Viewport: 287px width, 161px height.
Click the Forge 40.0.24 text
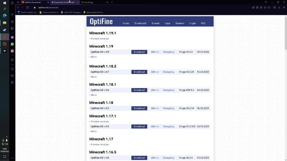(x=187, y=72)
